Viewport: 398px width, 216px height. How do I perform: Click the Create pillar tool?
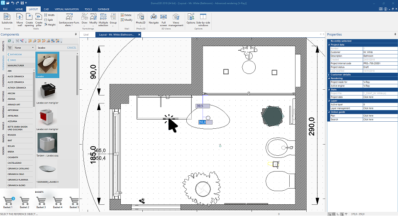pyautogui.click(x=39, y=20)
